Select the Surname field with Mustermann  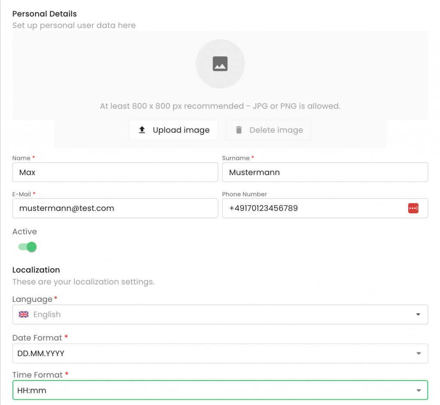[x=324, y=172]
